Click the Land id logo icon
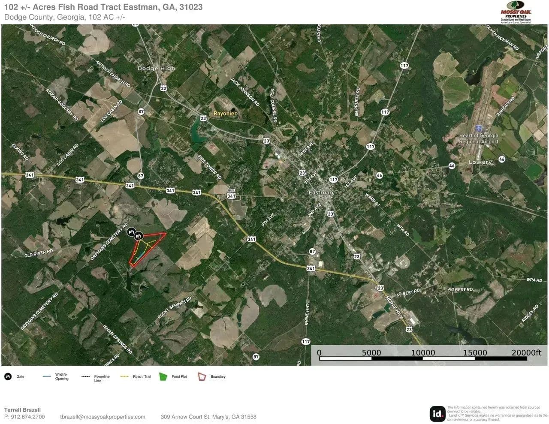Image resolution: width=549 pixels, height=424 pixels. click(437, 414)
